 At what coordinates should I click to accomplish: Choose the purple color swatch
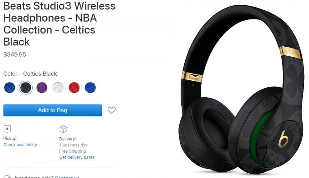pyautogui.click(x=42, y=87)
